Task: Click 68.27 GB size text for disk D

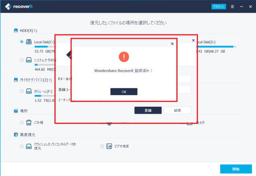Action: [217, 52]
